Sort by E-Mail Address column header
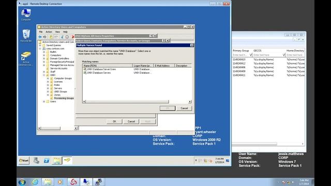This screenshot has width=331, height=186. pyautogui.click(x=164, y=66)
